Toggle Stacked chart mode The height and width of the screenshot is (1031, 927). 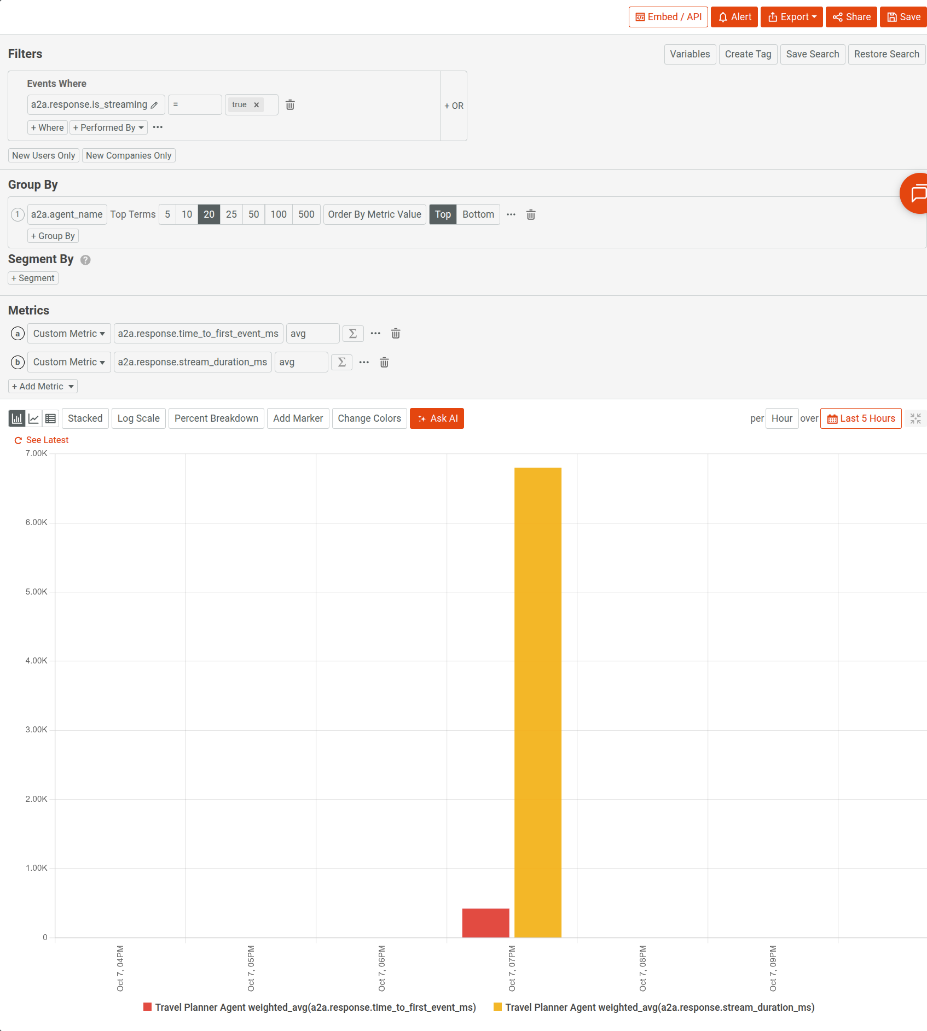[85, 418]
